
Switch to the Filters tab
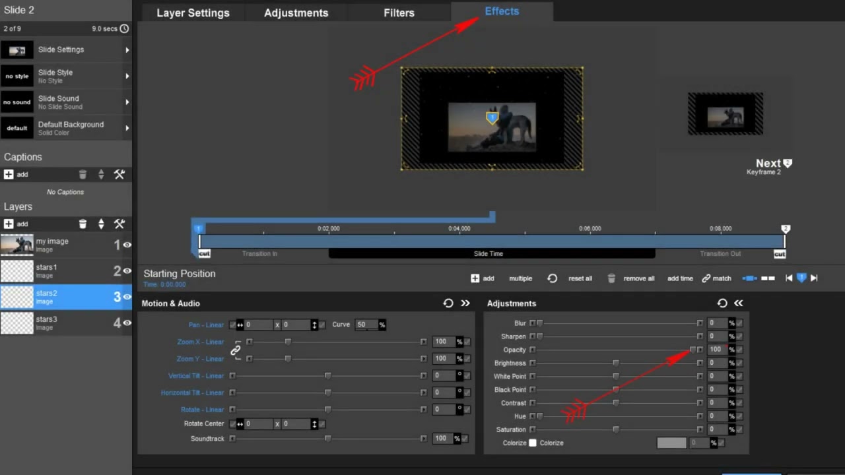(x=399, y=13)
